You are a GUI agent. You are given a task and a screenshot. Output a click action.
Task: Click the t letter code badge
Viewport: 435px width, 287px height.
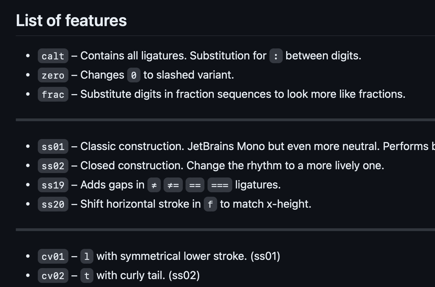(x=87, y=276)
